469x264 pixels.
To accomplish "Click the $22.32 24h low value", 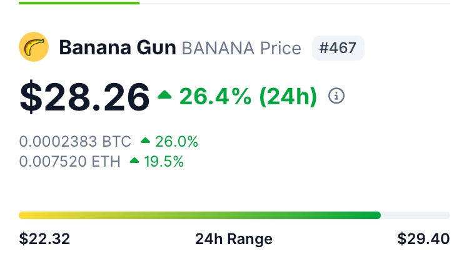I will pos(44,239).
